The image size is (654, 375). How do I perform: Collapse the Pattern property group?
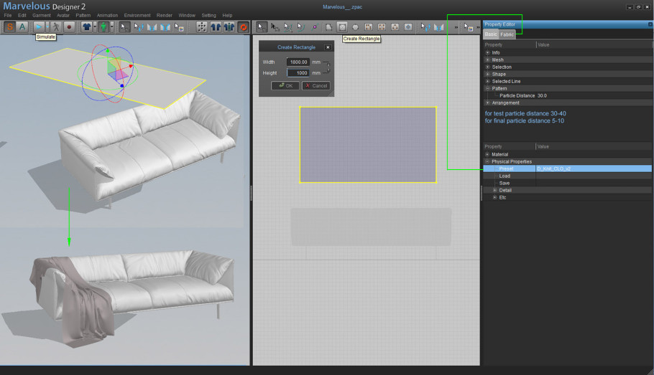click(487, 88)
